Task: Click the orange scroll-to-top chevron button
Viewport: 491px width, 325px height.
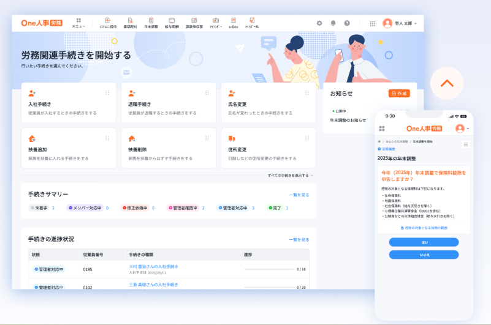Action: coord(447,83)
